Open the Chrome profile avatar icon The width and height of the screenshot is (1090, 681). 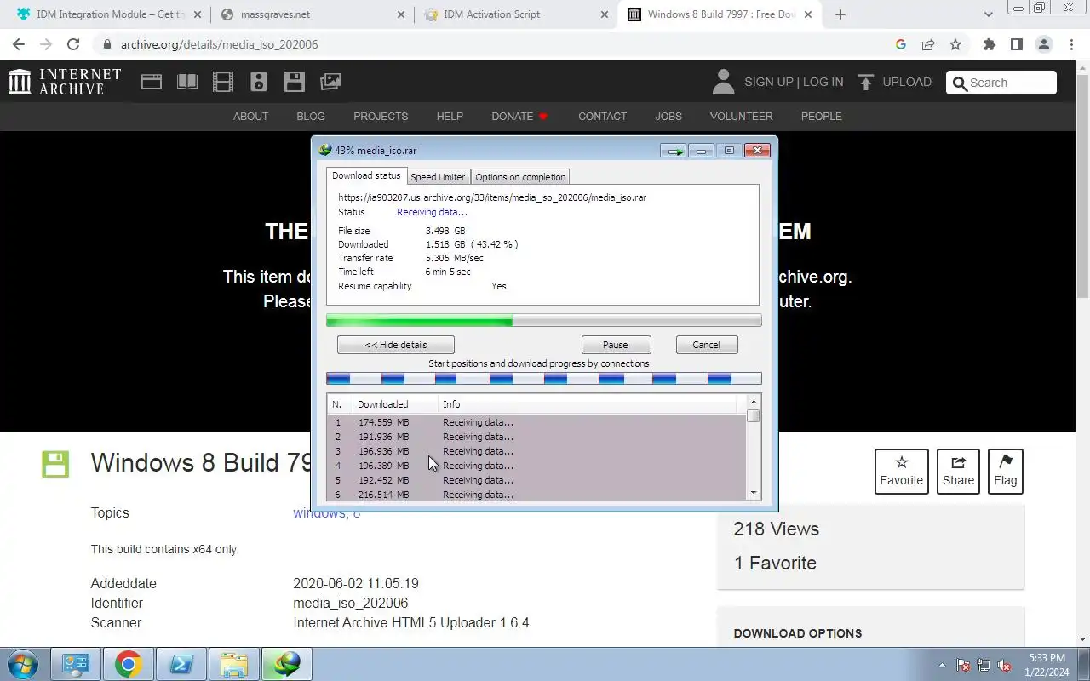pyautogui.click(x=1043, y=44)
